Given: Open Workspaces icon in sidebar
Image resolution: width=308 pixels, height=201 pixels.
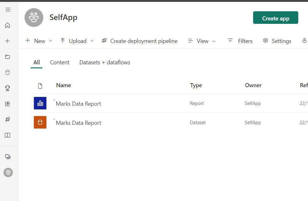Looking at the screenshot, I should (8, 156).
